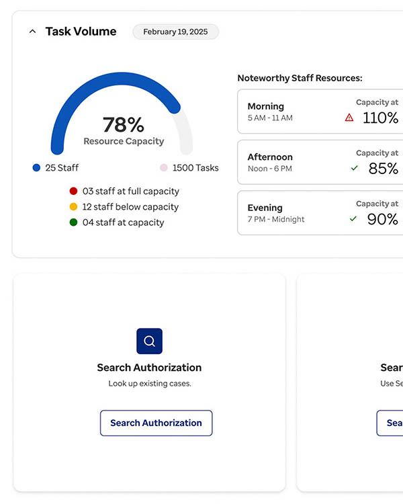Image resolution: width=403 pixels, height=504 pixels.
Task: Click green dot for staff at capacity
Action: (x=73, y=222)
